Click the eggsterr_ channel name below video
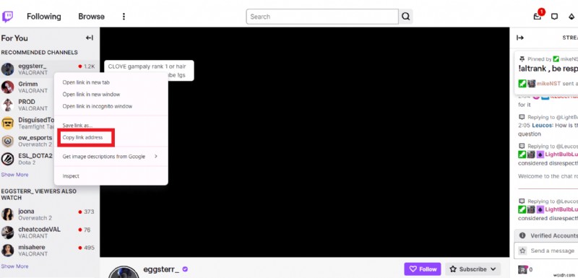578x278 pixels. [x=161, y=269]
